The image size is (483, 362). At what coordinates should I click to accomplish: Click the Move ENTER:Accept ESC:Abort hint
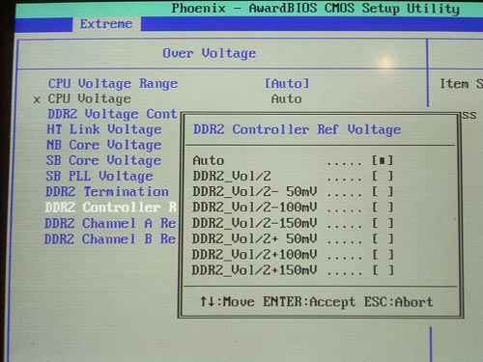316,302
